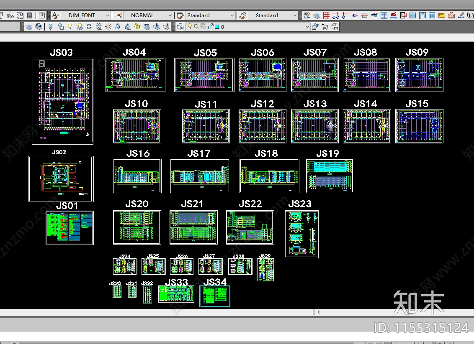Click the first snowflake freeze-layer icon

(x=89, y=27)
